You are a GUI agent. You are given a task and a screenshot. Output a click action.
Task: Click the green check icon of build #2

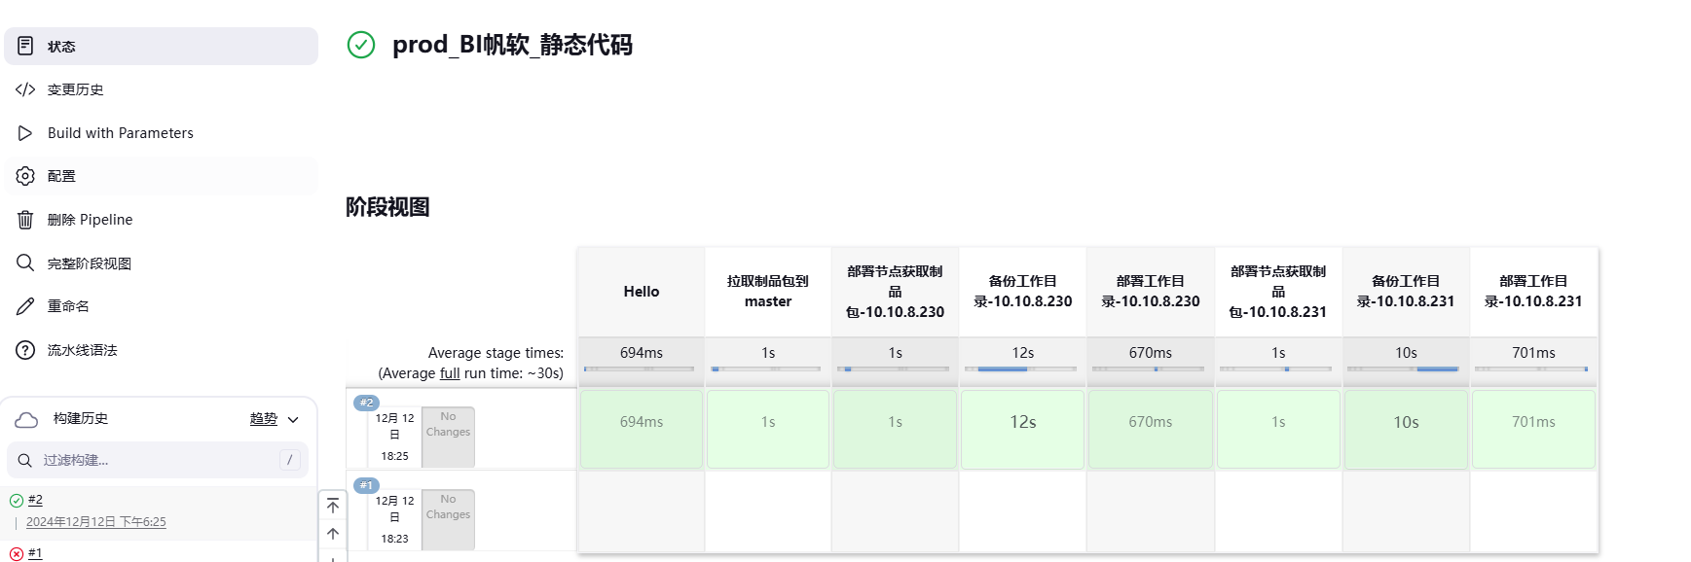(x=17, y=501)
